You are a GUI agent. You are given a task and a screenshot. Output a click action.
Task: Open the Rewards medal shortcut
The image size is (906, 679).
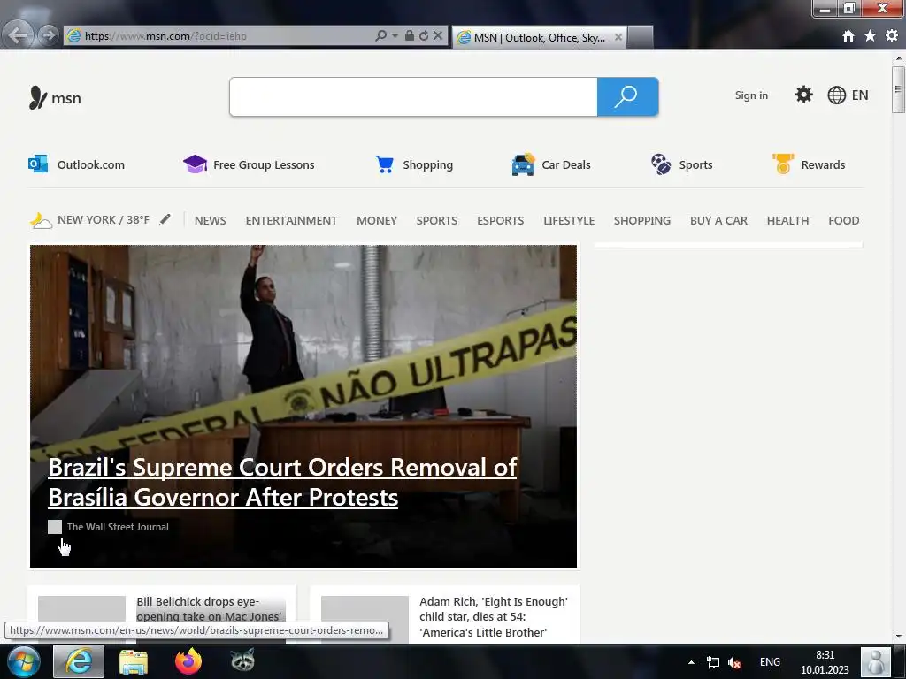pyautogui.click(x=809, y=164)
